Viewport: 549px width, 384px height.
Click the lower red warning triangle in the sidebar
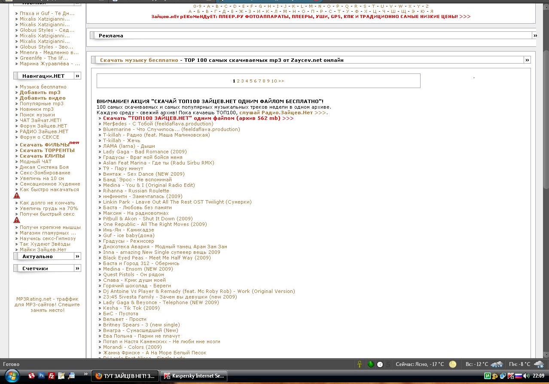tap(17, 220)
